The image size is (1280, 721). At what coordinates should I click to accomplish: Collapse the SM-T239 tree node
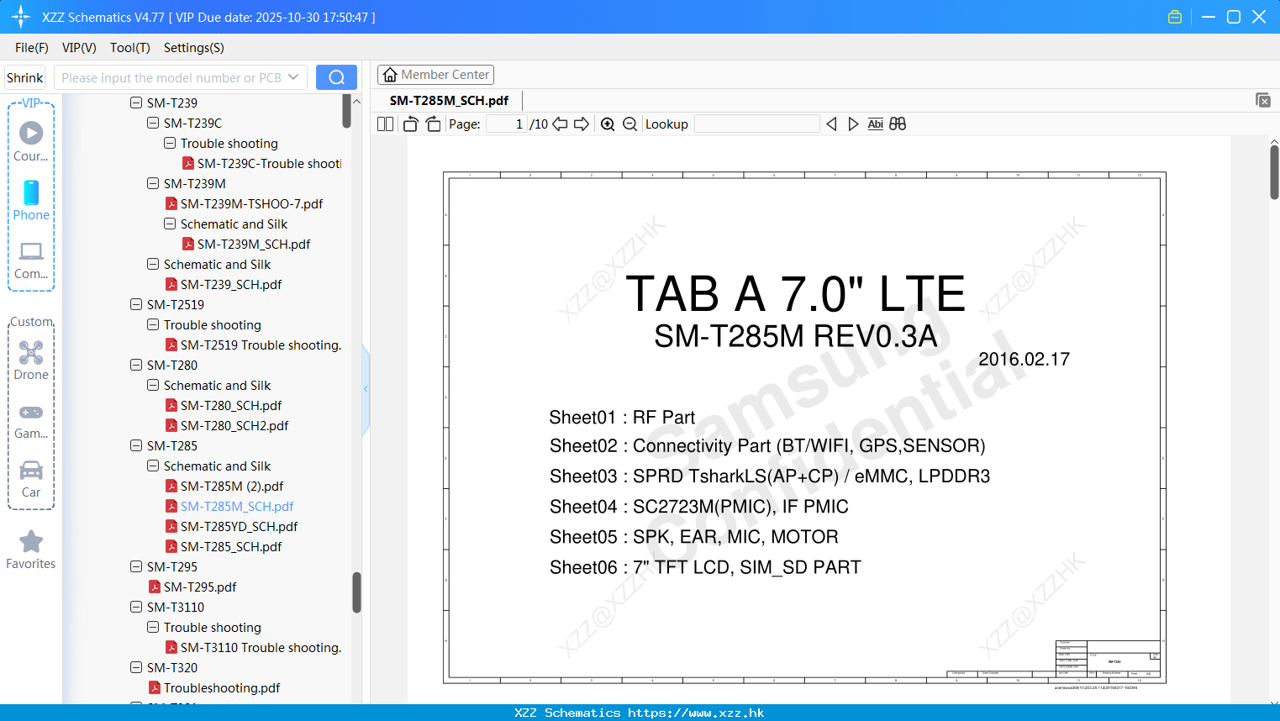[136, 103]
